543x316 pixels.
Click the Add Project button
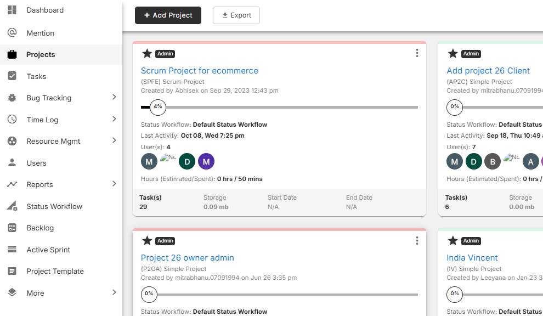168,15
